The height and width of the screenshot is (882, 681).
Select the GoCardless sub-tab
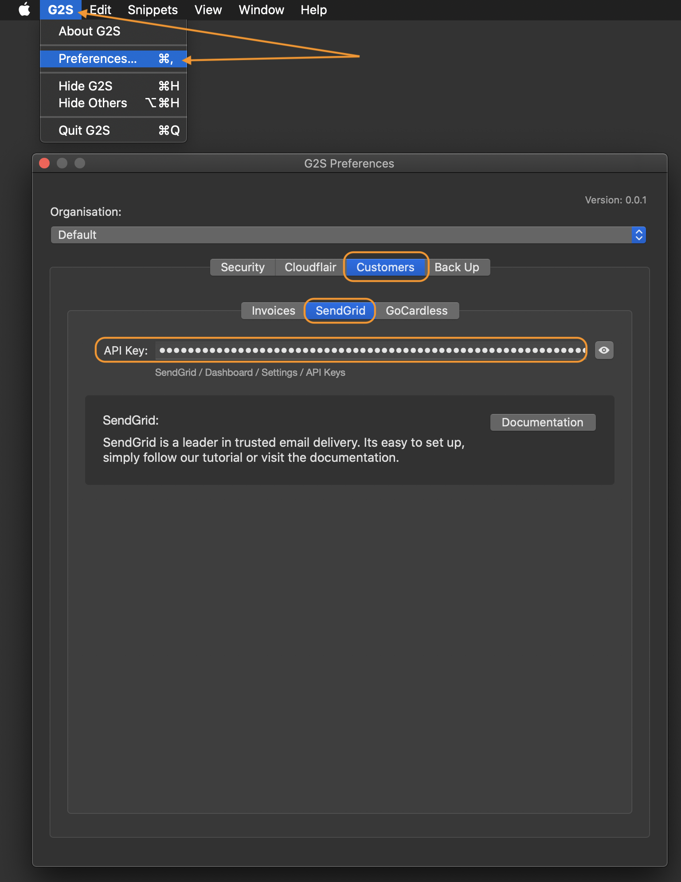pyautogui.click(x=416, y=311)
